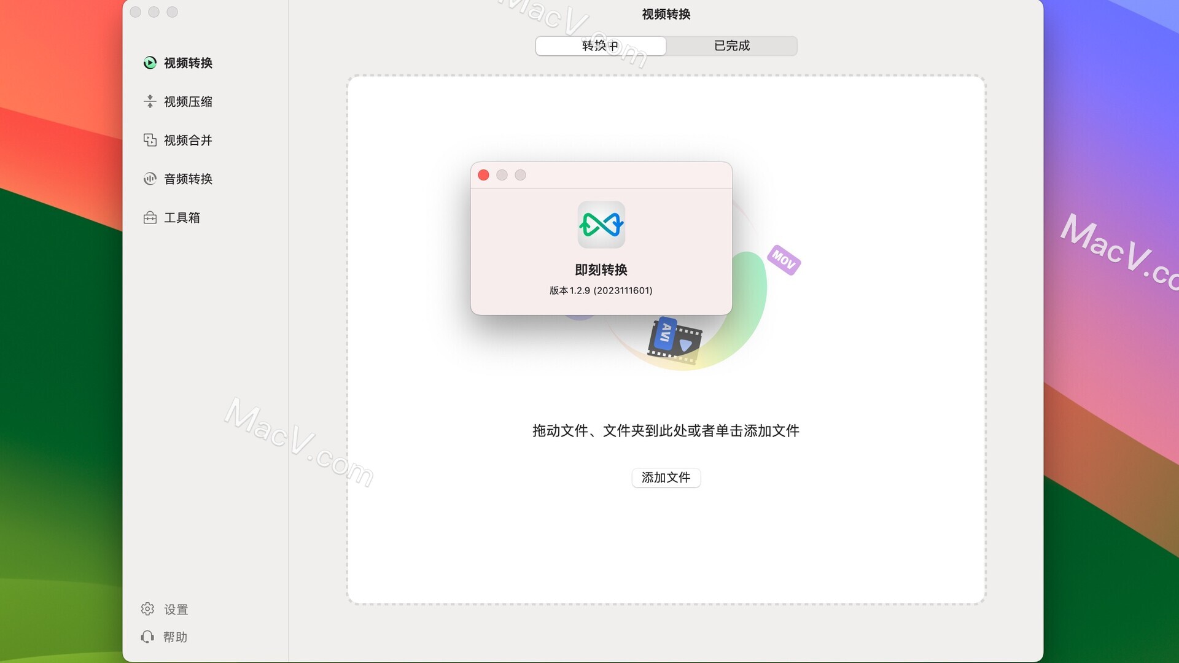
Task: Click the 帮助 headset icon
Action: (x=147, y=637)
